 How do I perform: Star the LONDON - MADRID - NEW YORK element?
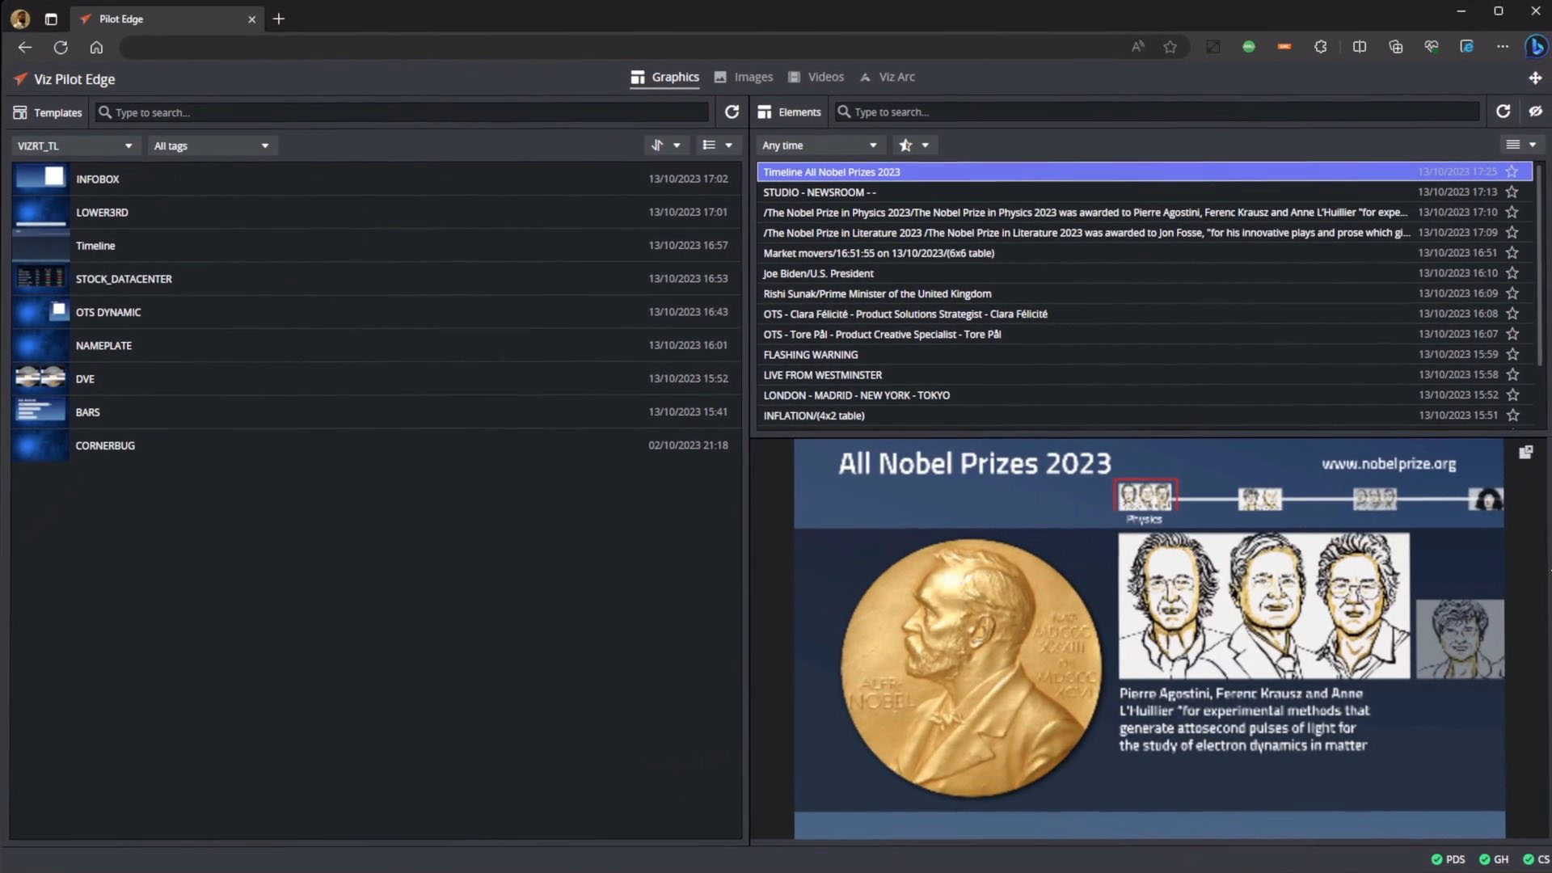pyautogui.click(x=1512, y=394)
